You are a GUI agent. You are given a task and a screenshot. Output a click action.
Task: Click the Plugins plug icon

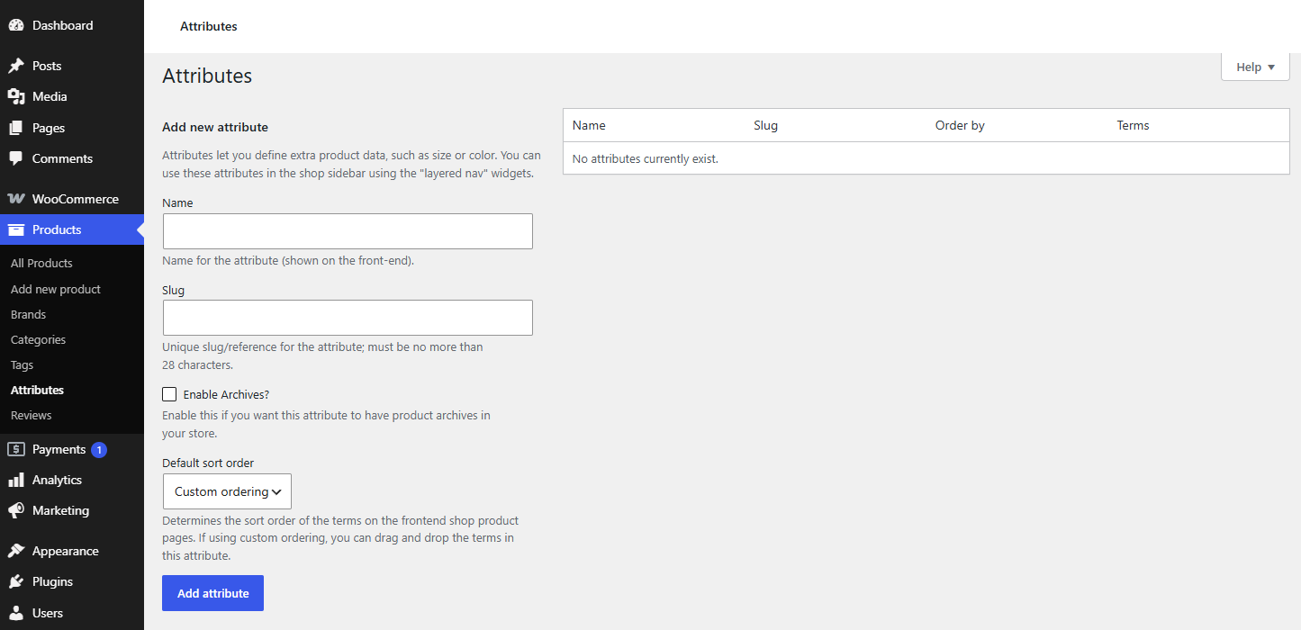pos(16,581)
